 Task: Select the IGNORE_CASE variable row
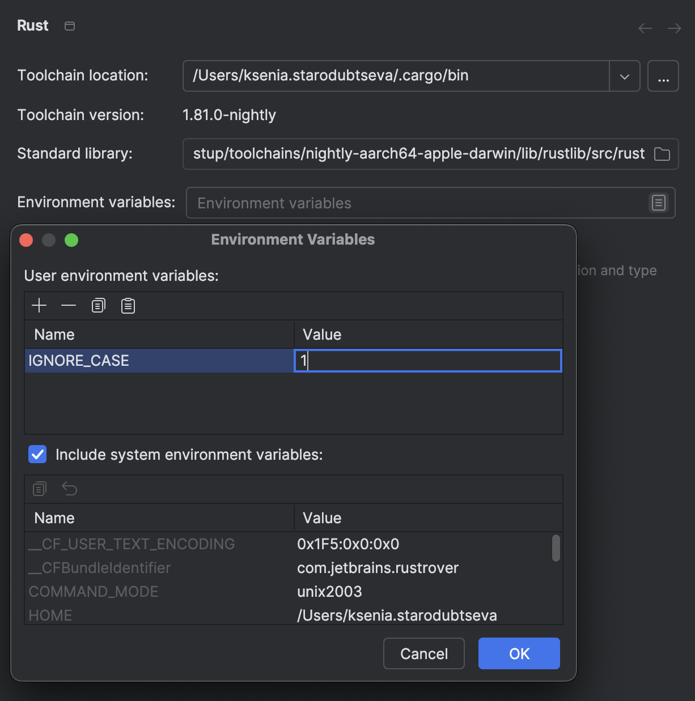(79, 361)
